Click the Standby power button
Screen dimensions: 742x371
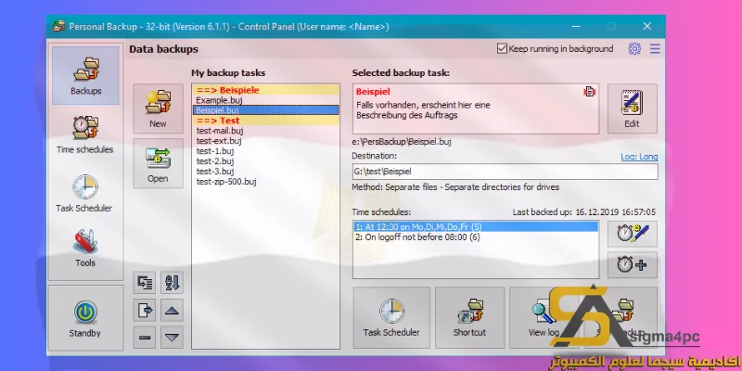click(85, 318)
